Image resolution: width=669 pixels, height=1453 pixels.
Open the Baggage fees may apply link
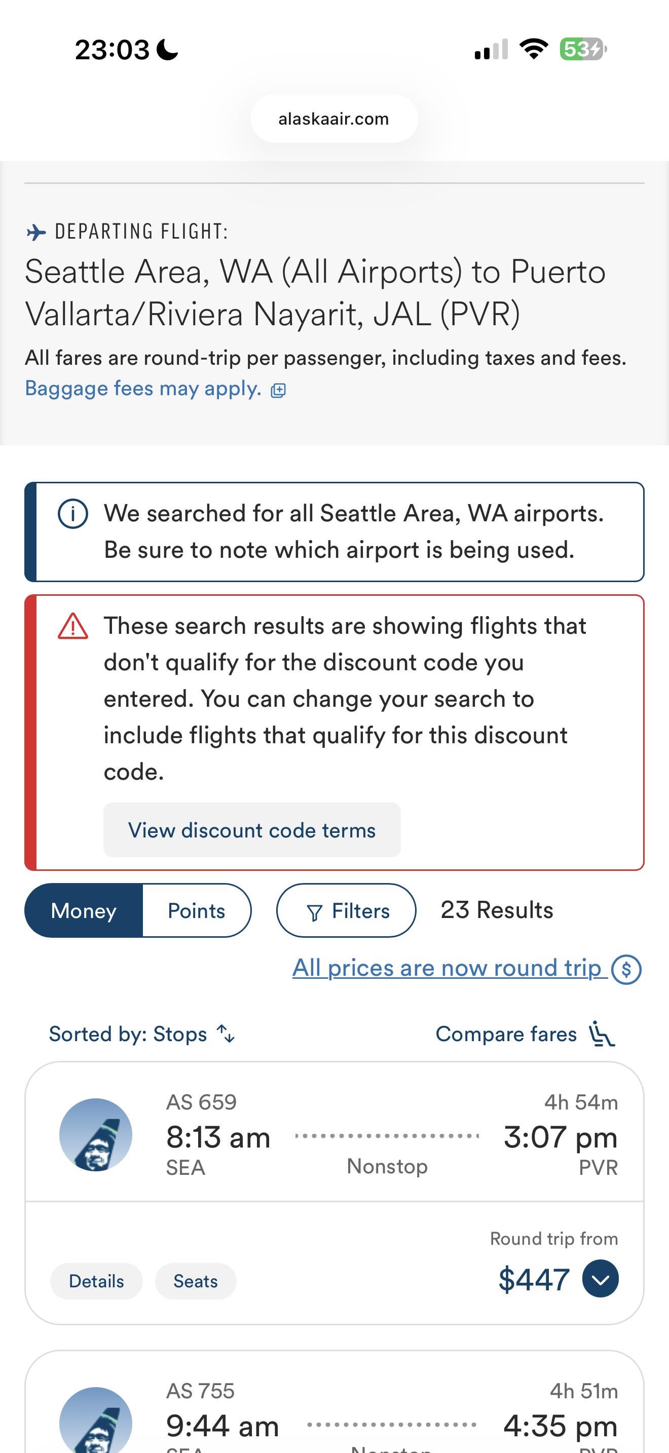[x=143, y=389]
